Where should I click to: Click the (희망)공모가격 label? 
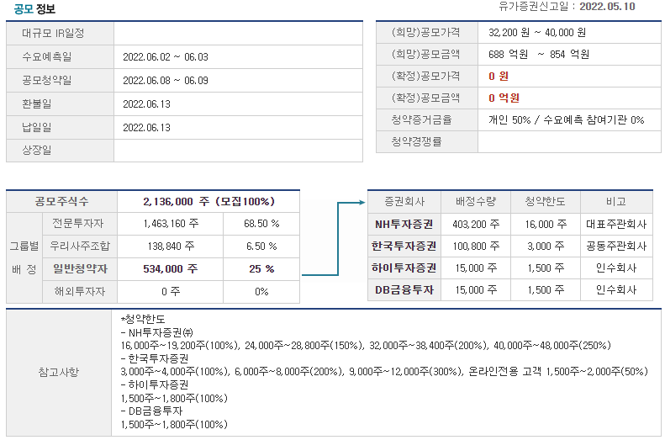tap(425, 32)
